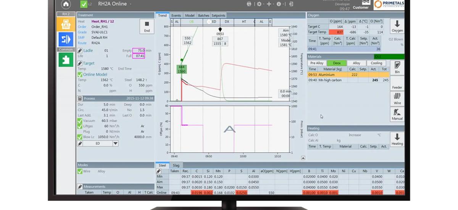Select the Deox materials button
This screenshot has height=210, width=458.
(x=337, y=63)
